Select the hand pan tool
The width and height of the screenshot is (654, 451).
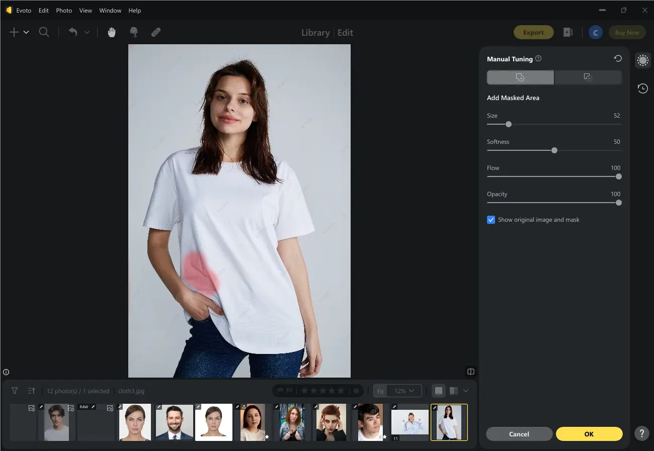[x=112, y=32]
